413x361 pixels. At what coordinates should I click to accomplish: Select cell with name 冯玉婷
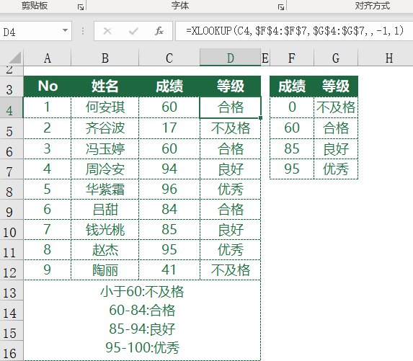click(x=105, y=148)
